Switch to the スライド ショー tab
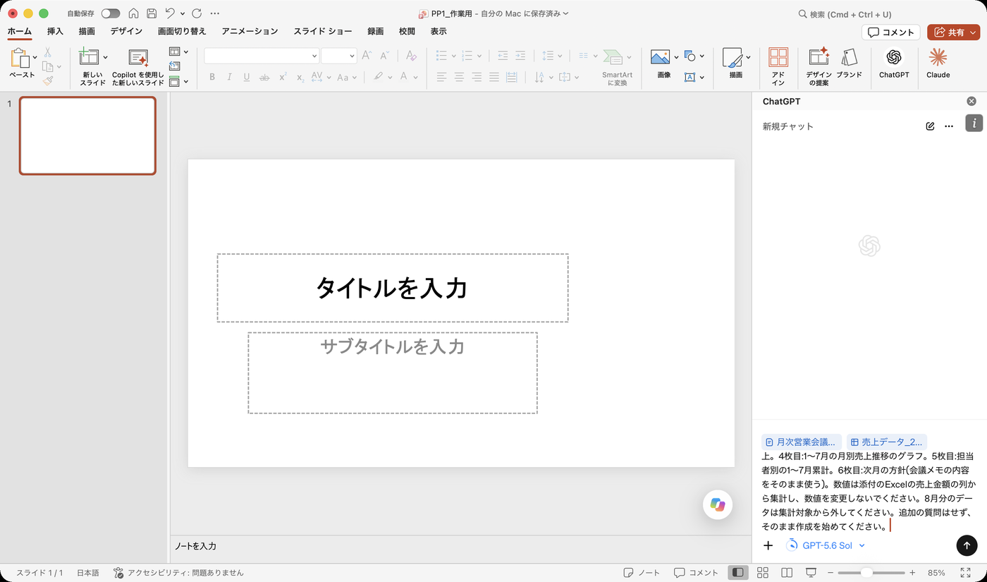The image size is (987, 582). [323, 31]
